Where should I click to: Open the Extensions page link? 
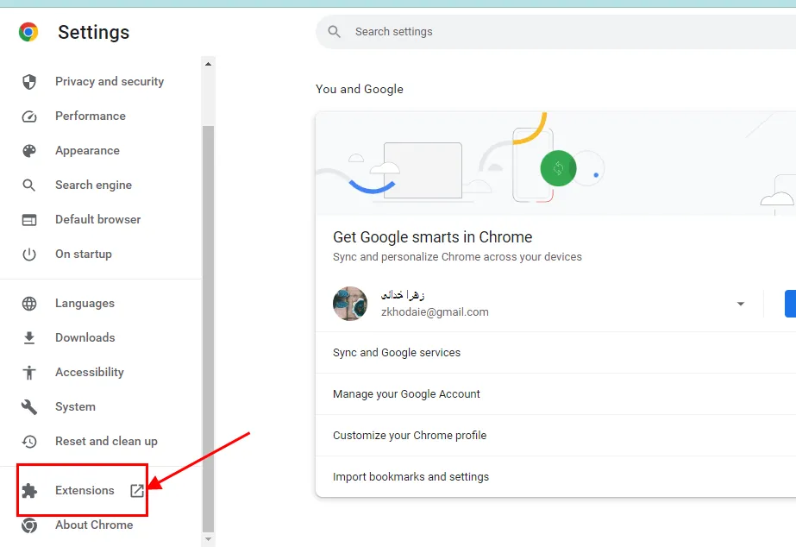(x=85, y=491)
